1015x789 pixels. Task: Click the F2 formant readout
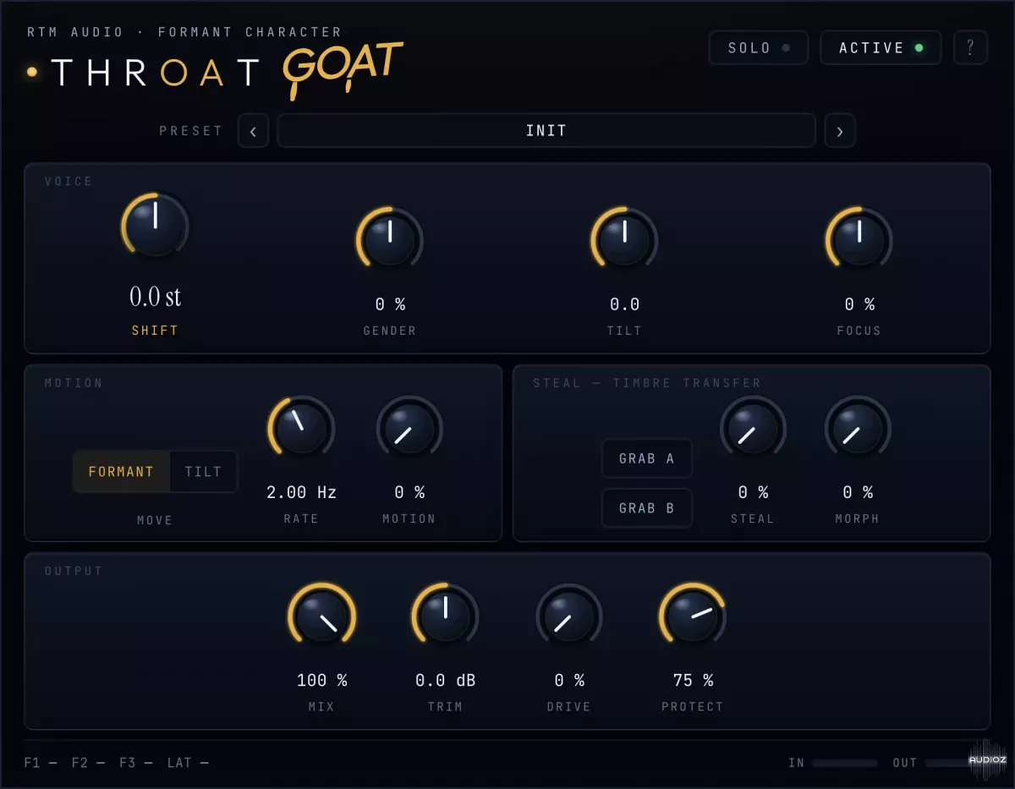tap(88, 763)
